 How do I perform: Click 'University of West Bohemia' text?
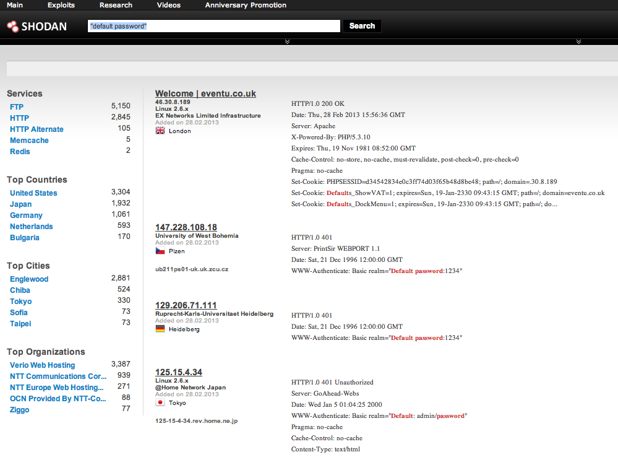coord(197,235)
